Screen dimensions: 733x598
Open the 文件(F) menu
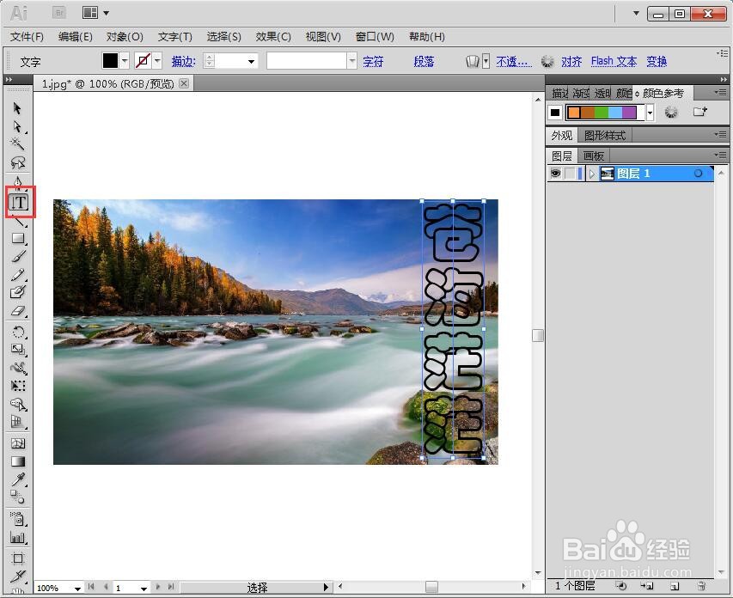coord(27,36)
